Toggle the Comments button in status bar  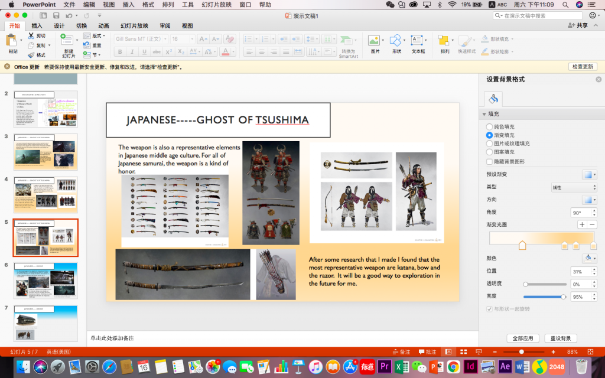tap(427, 352)
